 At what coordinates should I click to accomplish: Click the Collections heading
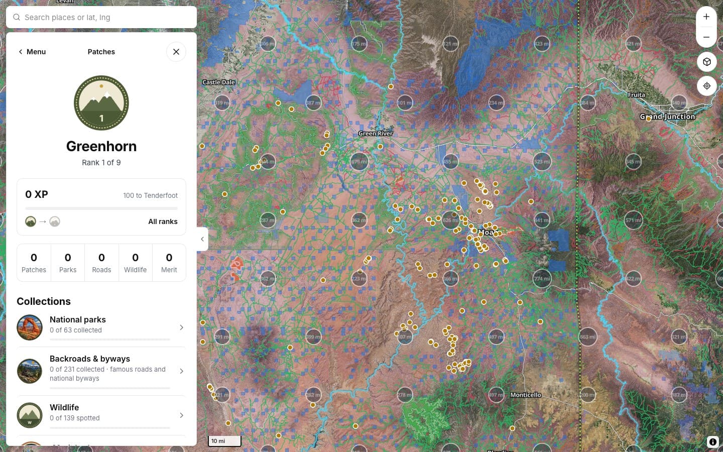44,301
